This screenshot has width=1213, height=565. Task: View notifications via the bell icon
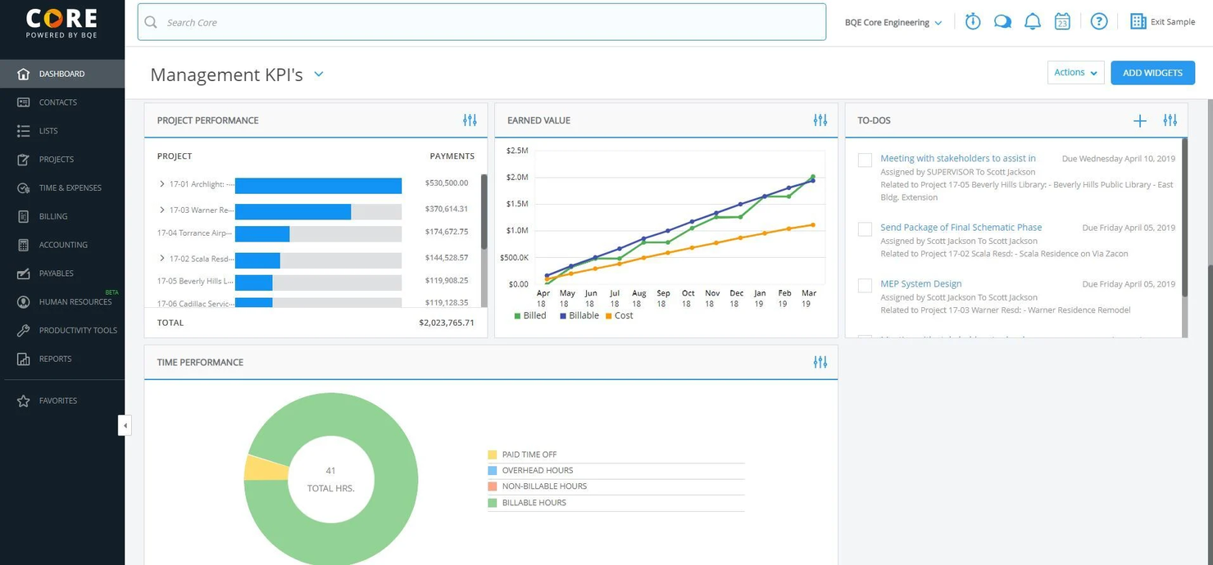point(1033,21)
